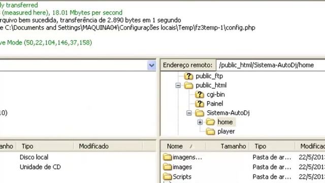
Task: Click the imagens... folder icon in list
Action: (167, 157)
